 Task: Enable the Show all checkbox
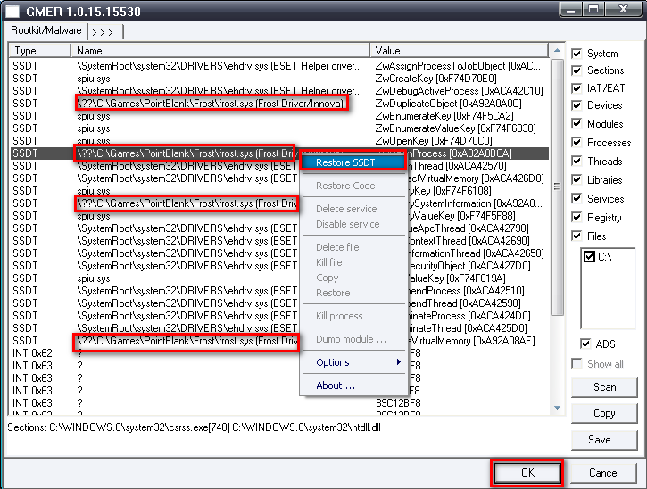(x=576, y=363)
